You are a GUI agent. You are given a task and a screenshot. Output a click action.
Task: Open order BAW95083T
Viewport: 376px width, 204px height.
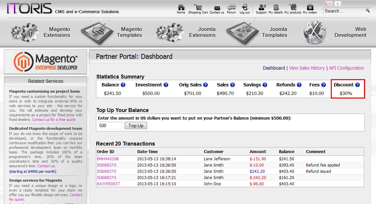109,184
